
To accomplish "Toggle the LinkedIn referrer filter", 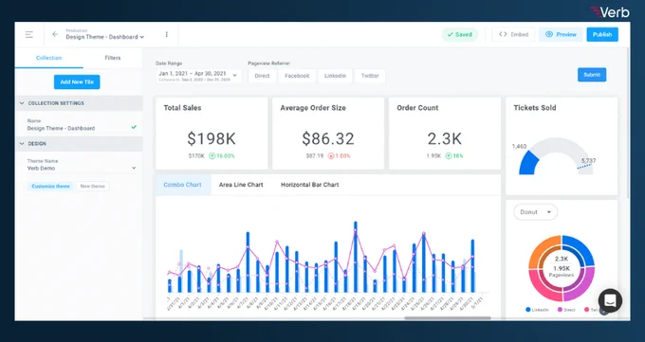I will [x=335, y=76].
